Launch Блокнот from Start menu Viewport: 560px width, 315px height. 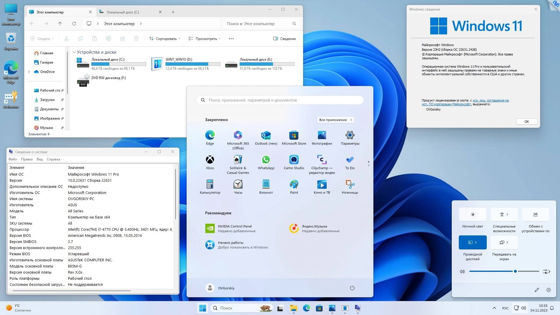click(x=266, y=187)
